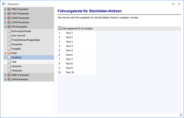
Task: Collapse the PPS-Parameter tree node
Action: [x=5, y=27]
